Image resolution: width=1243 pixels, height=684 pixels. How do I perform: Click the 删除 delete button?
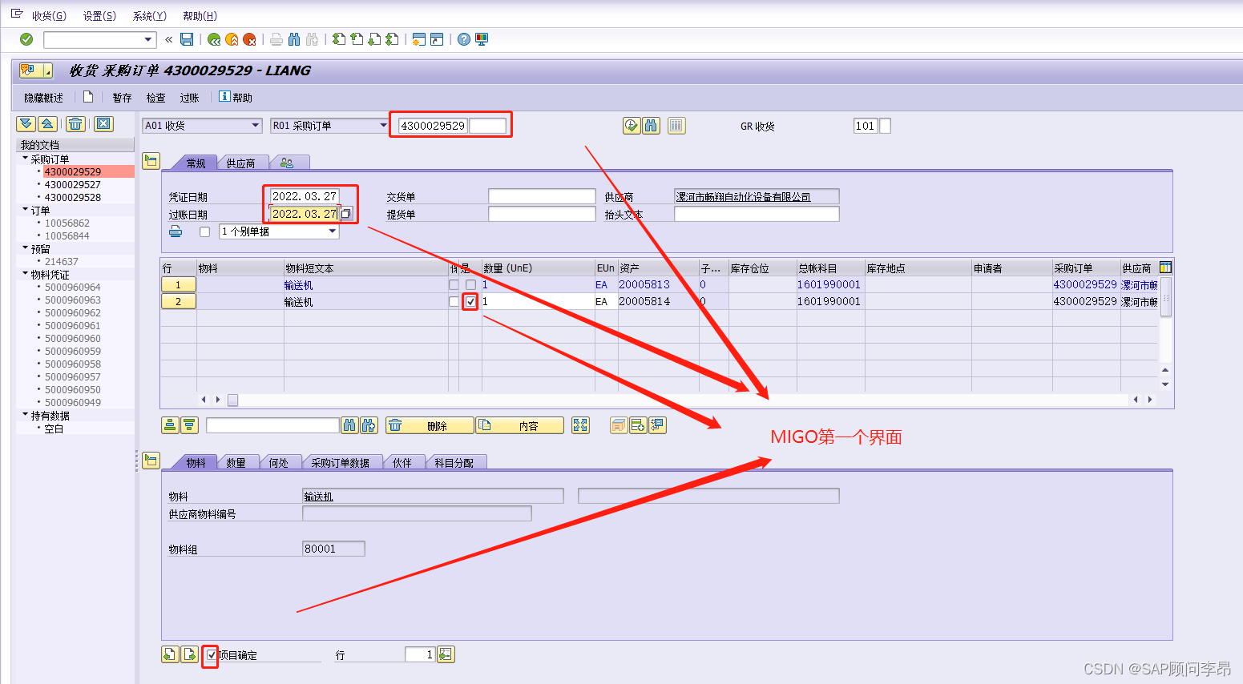pos(430,425)
